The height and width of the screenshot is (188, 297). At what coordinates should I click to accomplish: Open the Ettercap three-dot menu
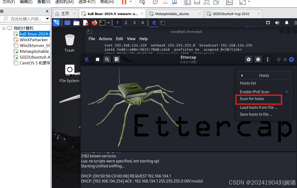tap(267, 59)
